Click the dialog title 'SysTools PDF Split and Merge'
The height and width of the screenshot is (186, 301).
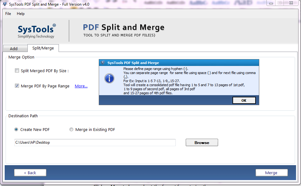133,63
